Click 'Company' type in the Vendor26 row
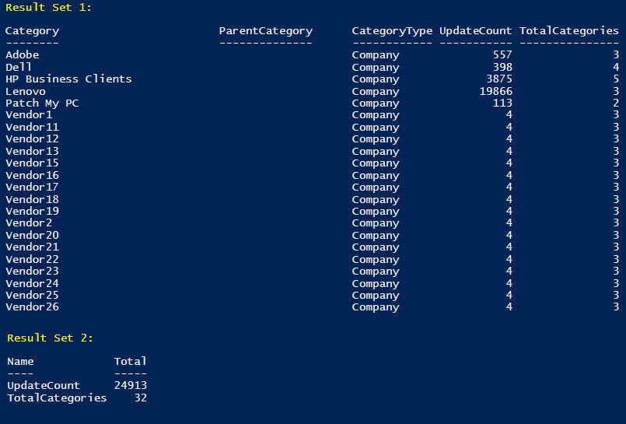Image resolution: width=626 pixels, height=424 pixels. pos(376,307)
